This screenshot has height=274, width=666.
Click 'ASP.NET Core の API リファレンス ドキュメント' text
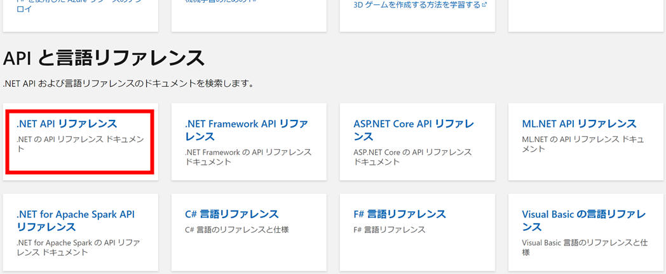[x=412, y=157]
